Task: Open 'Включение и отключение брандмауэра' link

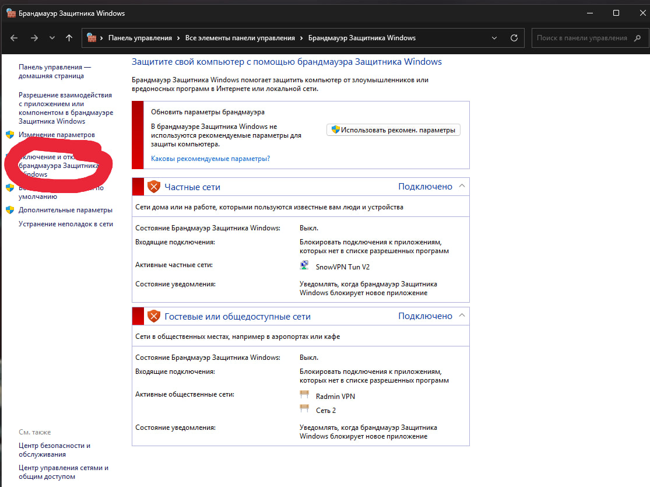Action: [58, 166]
